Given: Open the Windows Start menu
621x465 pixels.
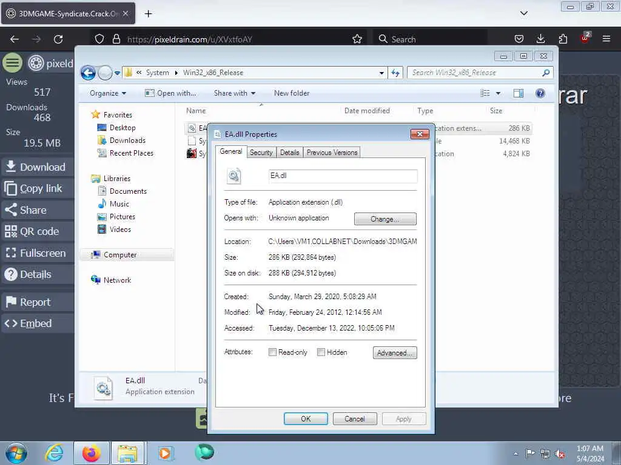Looking at the screenshot, I should pyautogui.click(x=16, y=453).
